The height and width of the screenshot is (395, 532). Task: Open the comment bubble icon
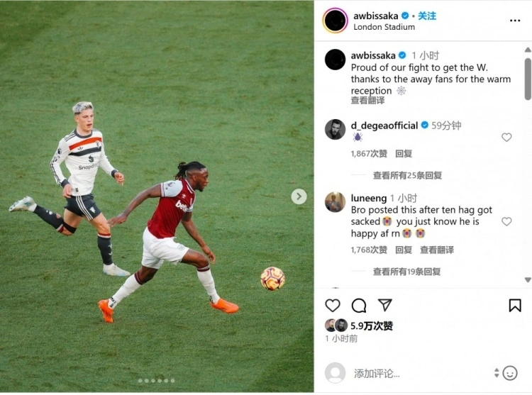tap(359, 306)
